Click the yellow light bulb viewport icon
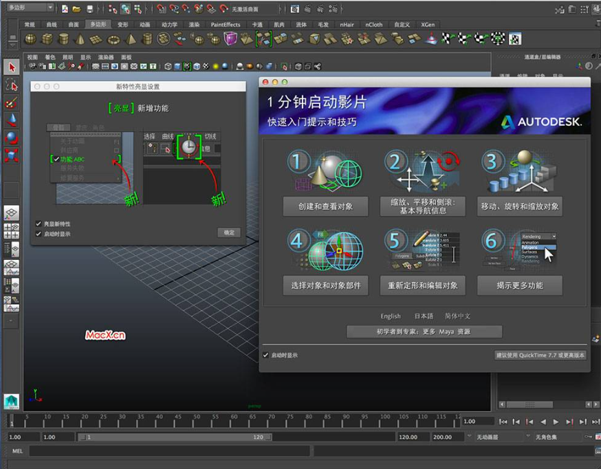 216,67
